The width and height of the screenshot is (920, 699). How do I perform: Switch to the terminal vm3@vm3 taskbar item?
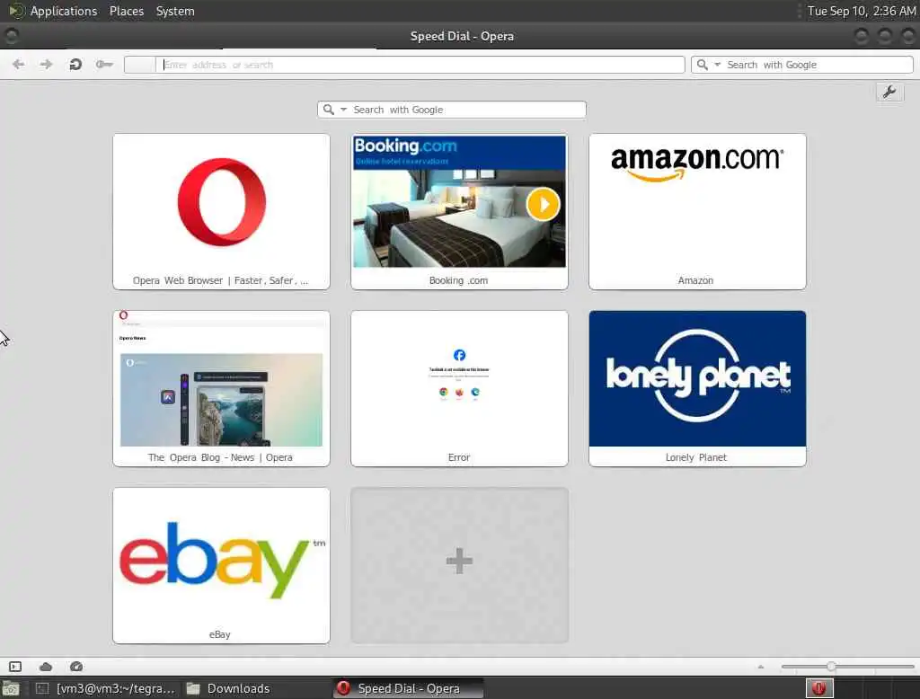click(106, 688)
